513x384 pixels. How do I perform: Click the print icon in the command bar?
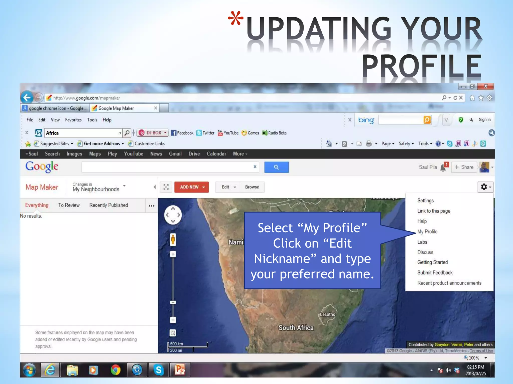tap(369, 143)
